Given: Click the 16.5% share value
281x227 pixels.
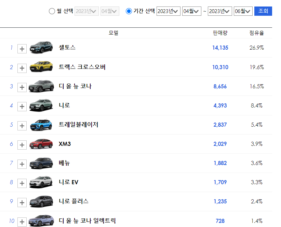Looking at the screenshot, I should pos(257,87).
